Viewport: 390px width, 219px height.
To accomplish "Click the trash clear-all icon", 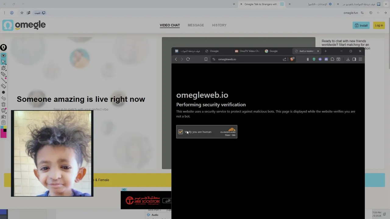I will click(x=3, y=104).
